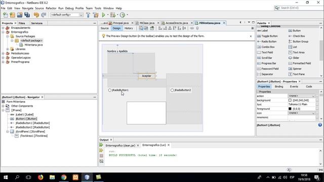Click the Build Project hammer icon
The width and height of the screenshot is (324, 182).
click(88, 15)
